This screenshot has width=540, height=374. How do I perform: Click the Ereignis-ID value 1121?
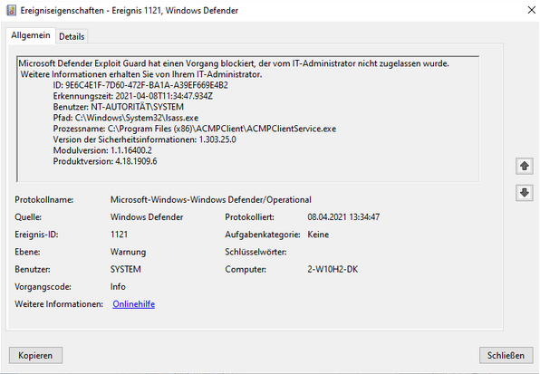point(120,235)
